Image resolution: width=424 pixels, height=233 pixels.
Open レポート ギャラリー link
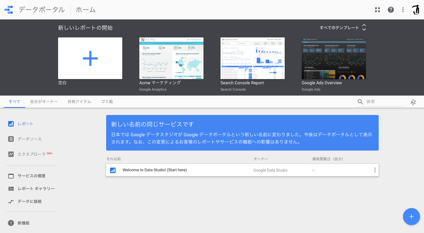point(36,189)
